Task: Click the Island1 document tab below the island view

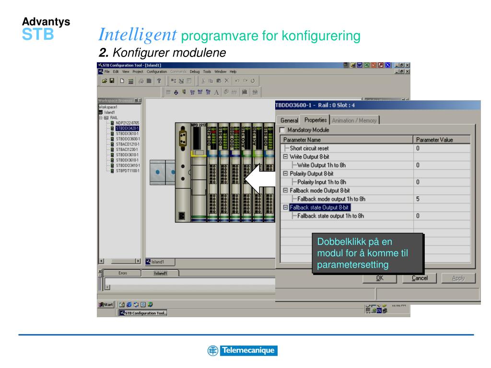Action: point(160,262)
